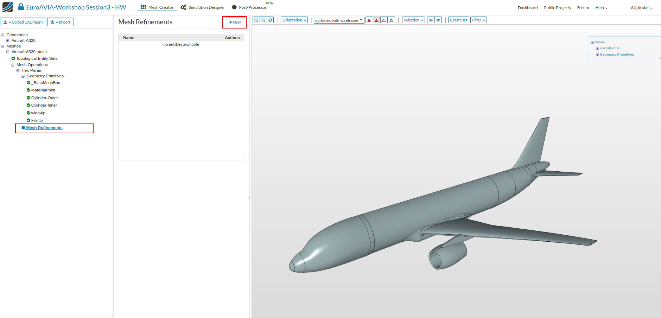Click the SimScale logo icon
Image resolution: width=661 pixels, height=318 pixels.
coord(7,7)
